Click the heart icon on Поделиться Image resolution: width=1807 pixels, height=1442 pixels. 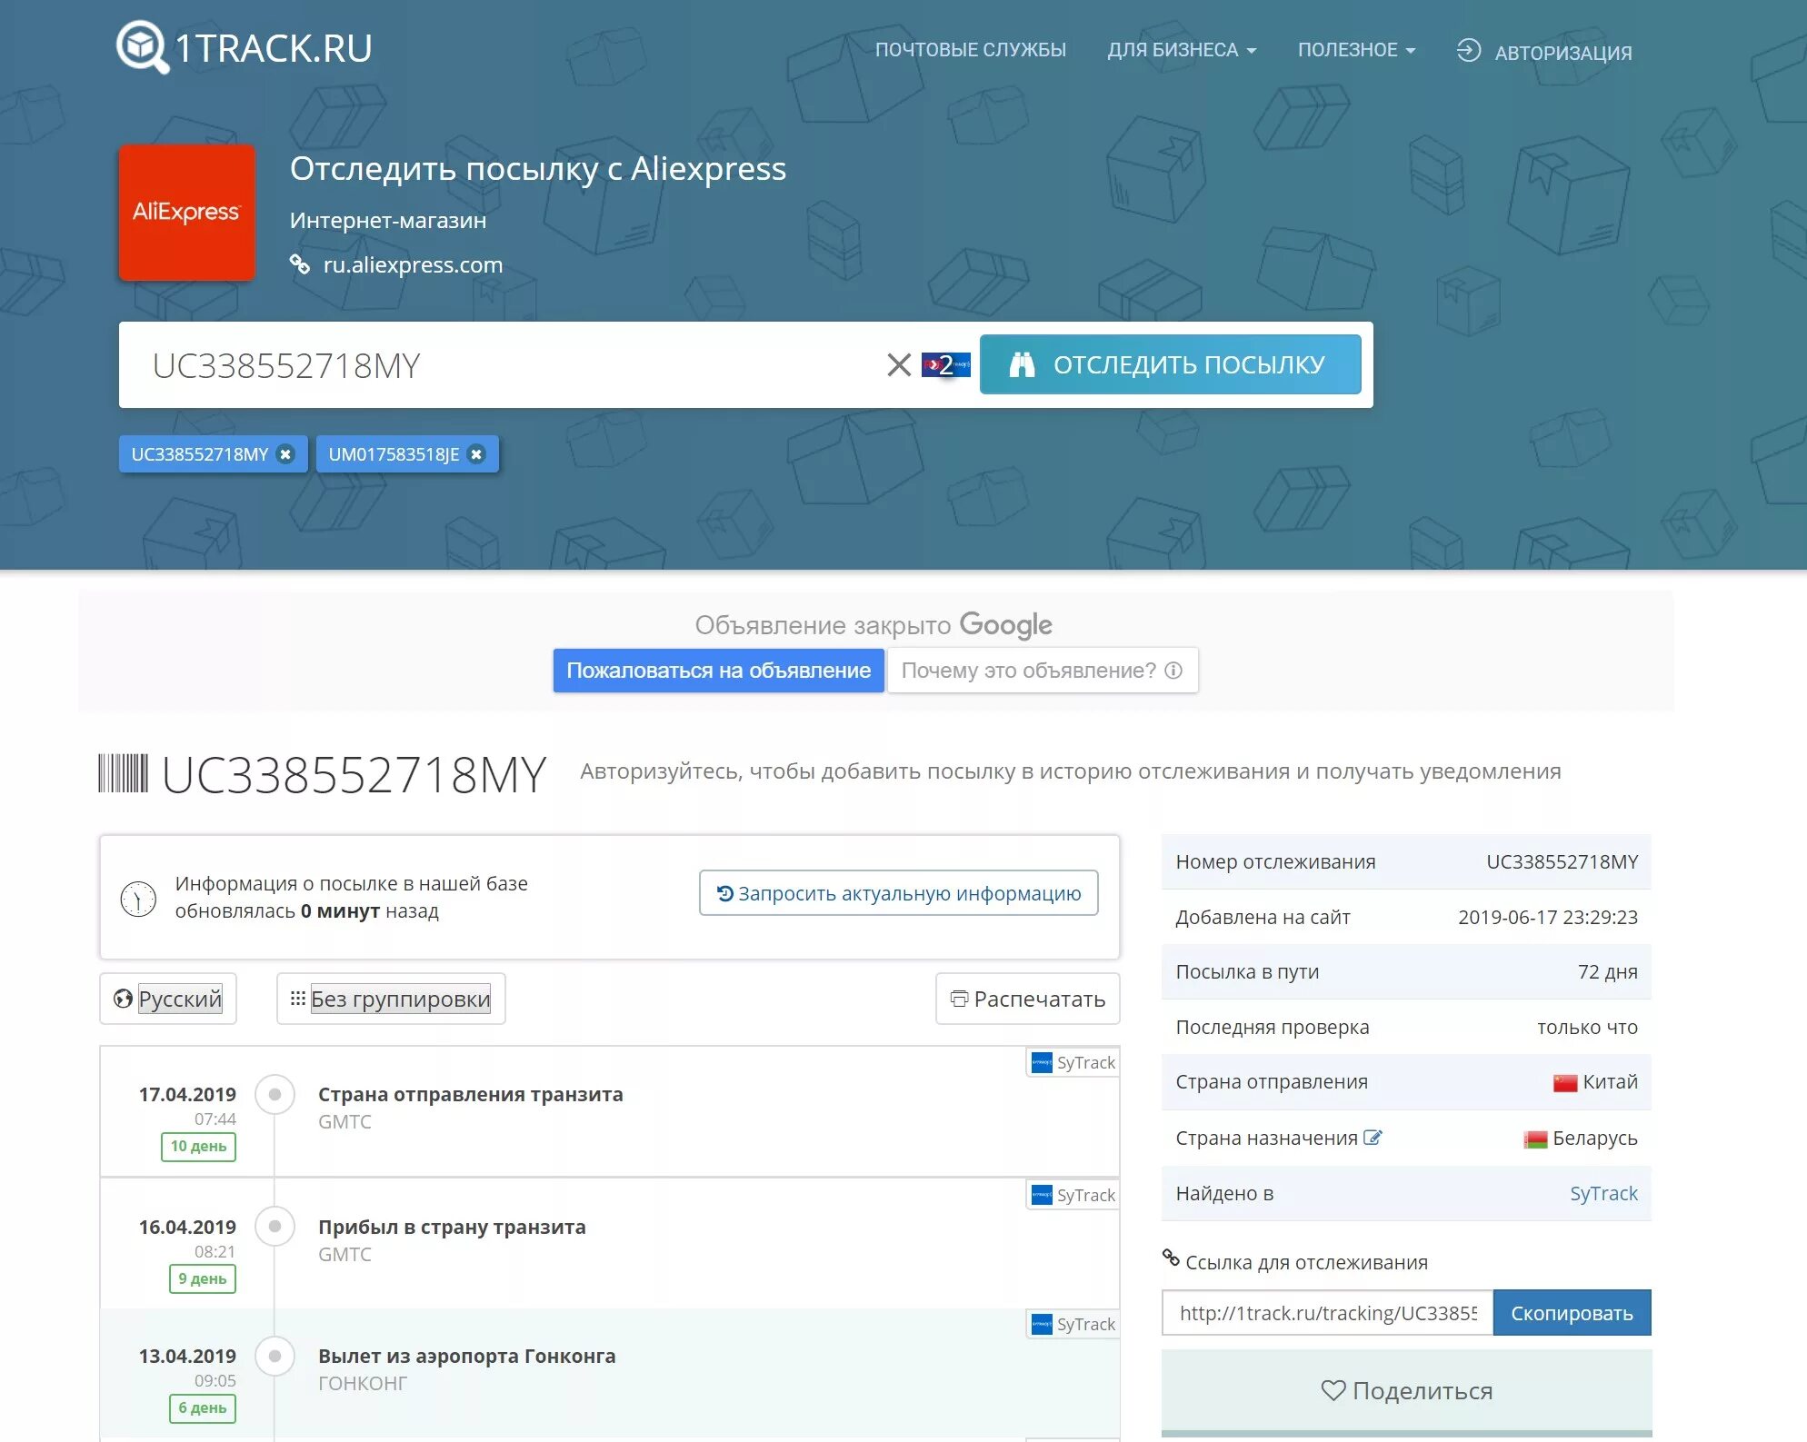point(1333,1390)
